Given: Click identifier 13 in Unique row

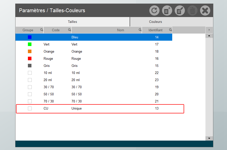Looking at the screenshot, I should pyautogui.click(x=157, y=108).
